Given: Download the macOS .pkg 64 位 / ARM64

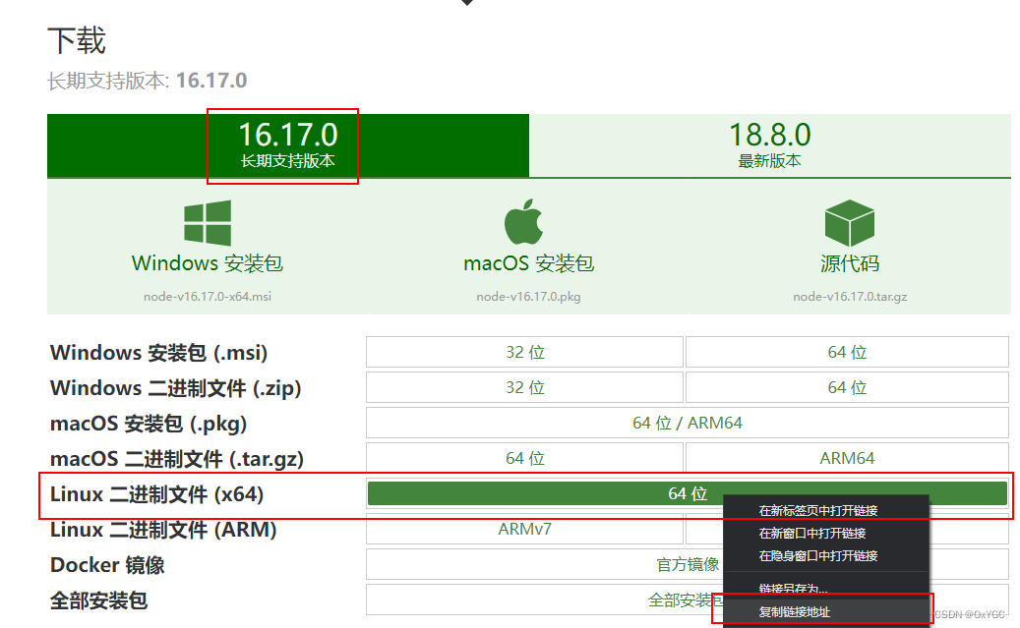Looking at the screenshot, I should pyautogui.click(x=688, y=424).
